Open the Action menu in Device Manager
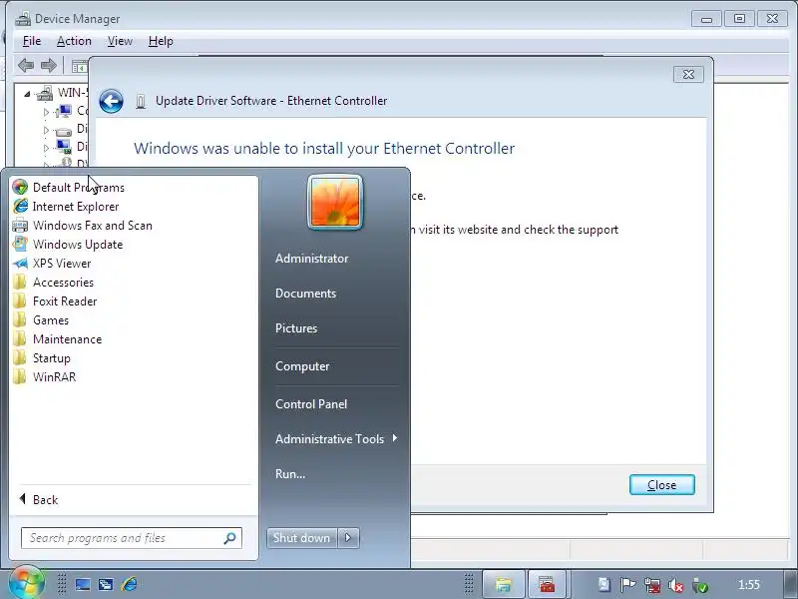This screenshot has width=798, height=599. (x=74, y=41)
